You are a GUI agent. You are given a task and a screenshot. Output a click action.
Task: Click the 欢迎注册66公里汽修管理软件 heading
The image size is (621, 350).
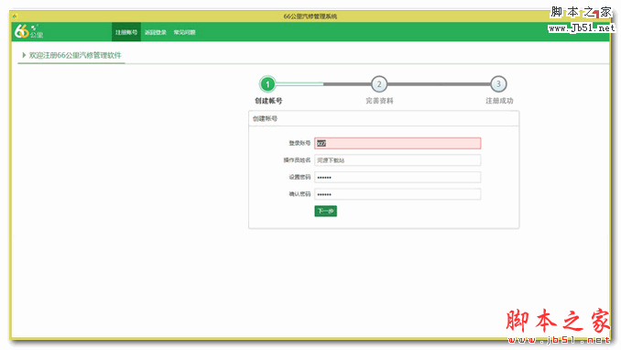tap(75, 55)
